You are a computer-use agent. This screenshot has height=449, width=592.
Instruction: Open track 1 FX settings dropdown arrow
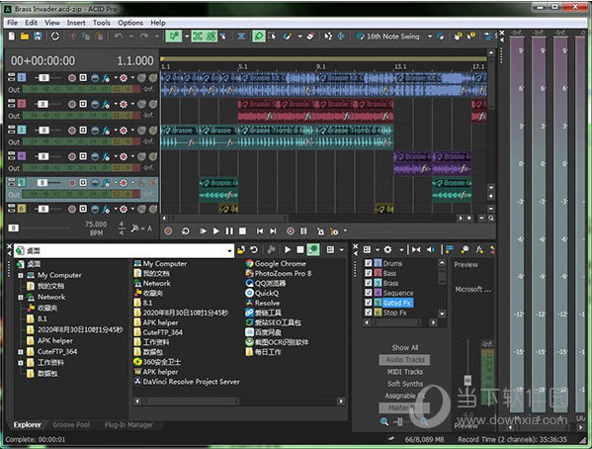click(x=116, y=78)
